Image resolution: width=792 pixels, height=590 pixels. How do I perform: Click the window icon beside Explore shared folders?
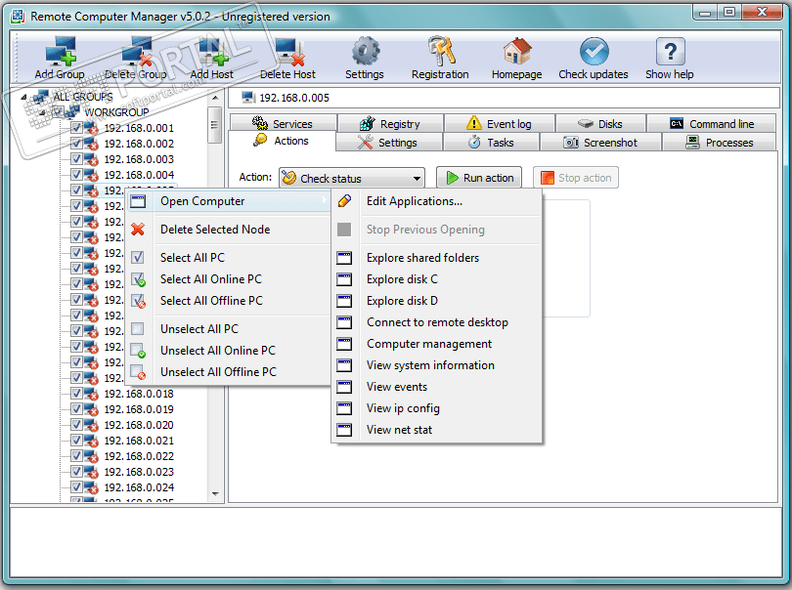pos(344,258)
